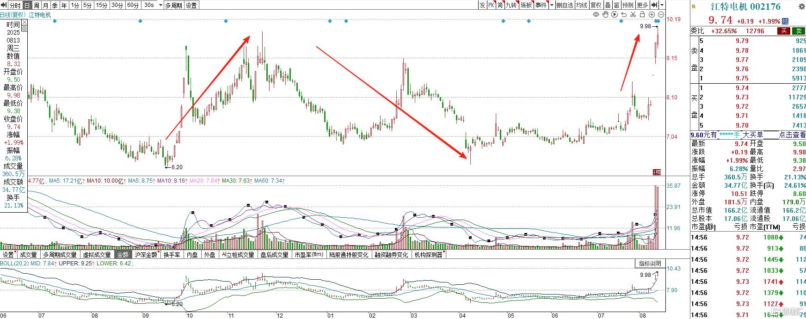Image resolution: width=806 pixels, height=319 pixels.
Task: Expand the dropdown arrow at toolbar end
Action: tap(662, 5)
